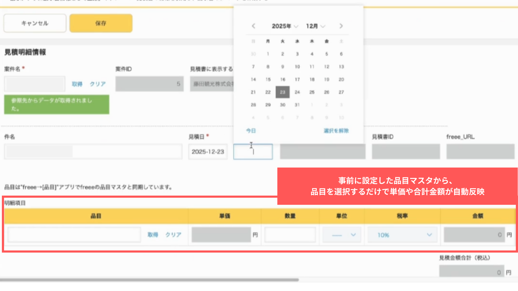Click 取得 next to the 案件名 field
Image resolution: width=518 pixels, height=291 pixels.
77,84
